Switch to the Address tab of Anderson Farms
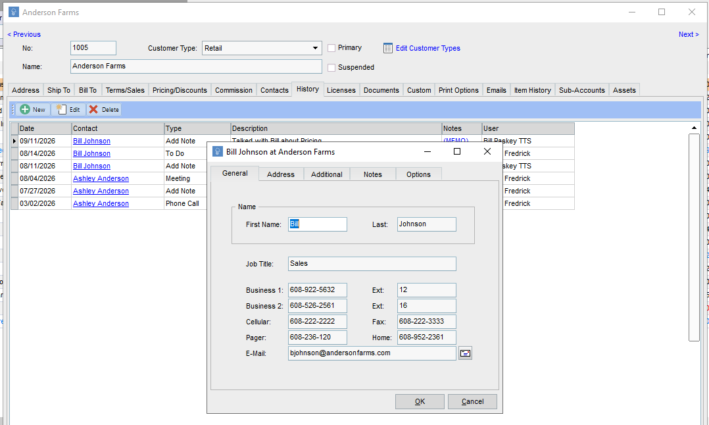Screen dimensions: 709x425 click(x=26, y=90)
